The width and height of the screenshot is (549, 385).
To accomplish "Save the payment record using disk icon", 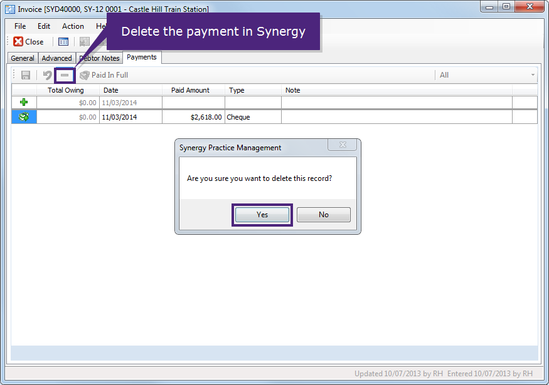I will point(25,74).
